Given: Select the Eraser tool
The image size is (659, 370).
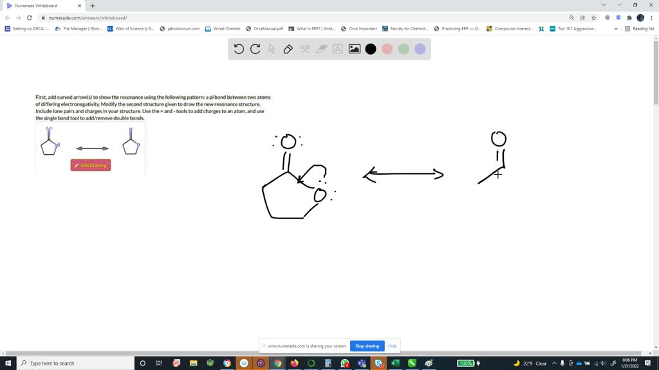Looking at the screenshot, I should pos(321,48).
